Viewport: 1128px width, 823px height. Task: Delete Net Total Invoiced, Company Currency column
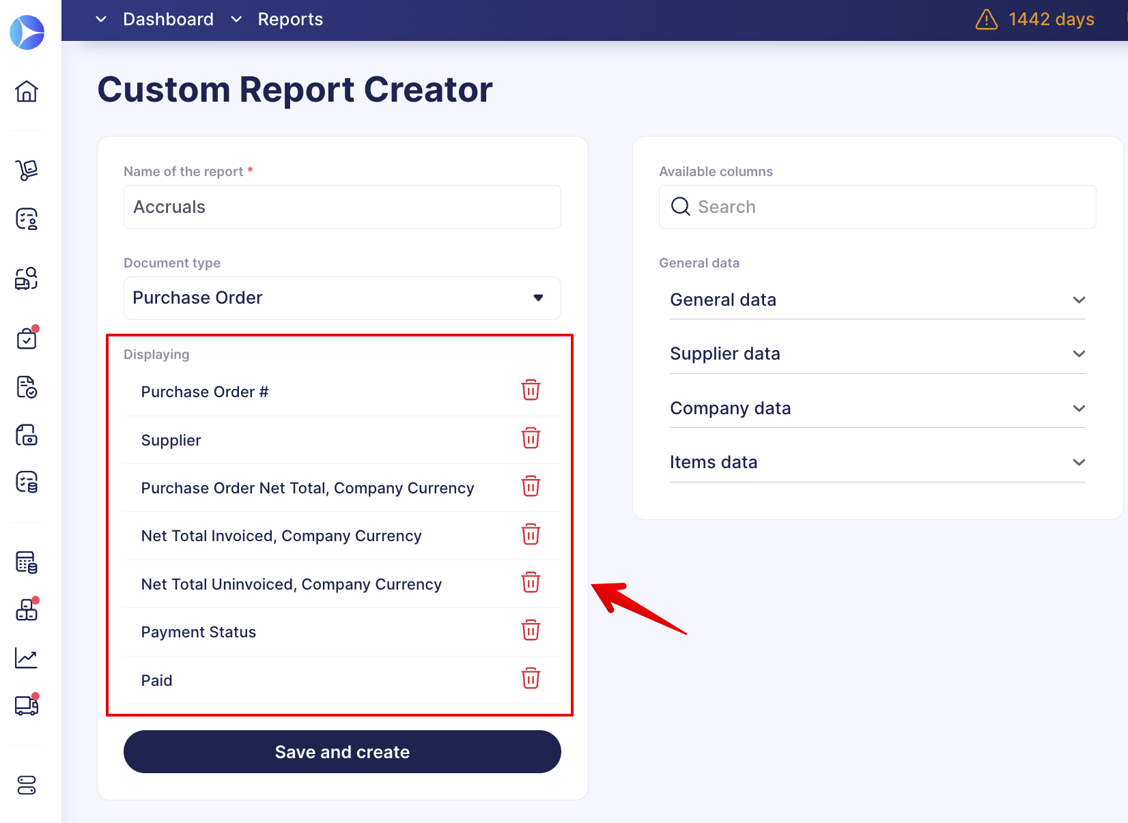[531, 534]
